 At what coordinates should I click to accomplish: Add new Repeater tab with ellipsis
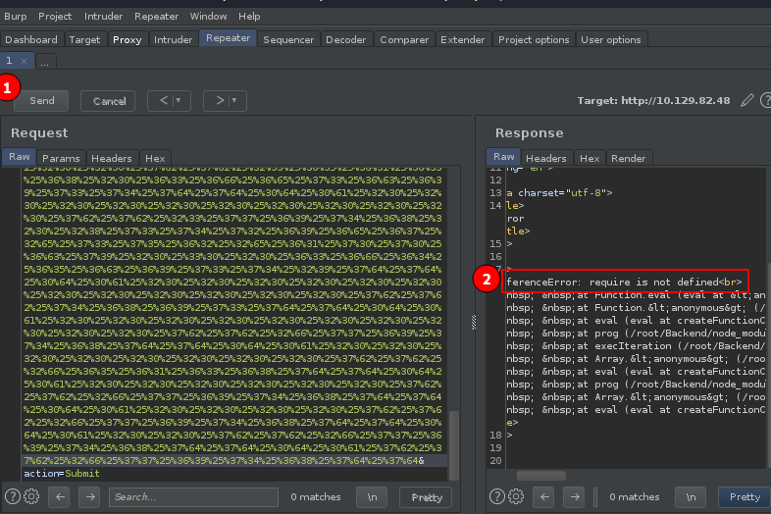pyautogui.click(x=45, y=61)
